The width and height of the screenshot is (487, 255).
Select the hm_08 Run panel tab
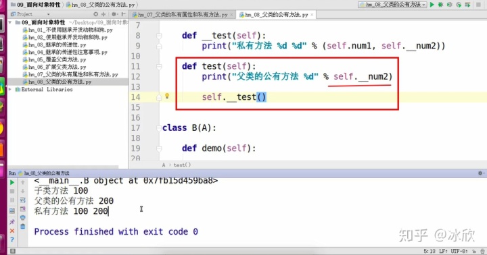[43, 173]
